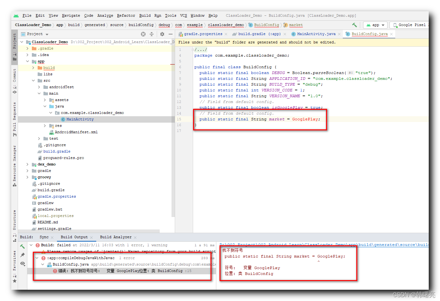Open Project panel settings gear

pos(162,34)
